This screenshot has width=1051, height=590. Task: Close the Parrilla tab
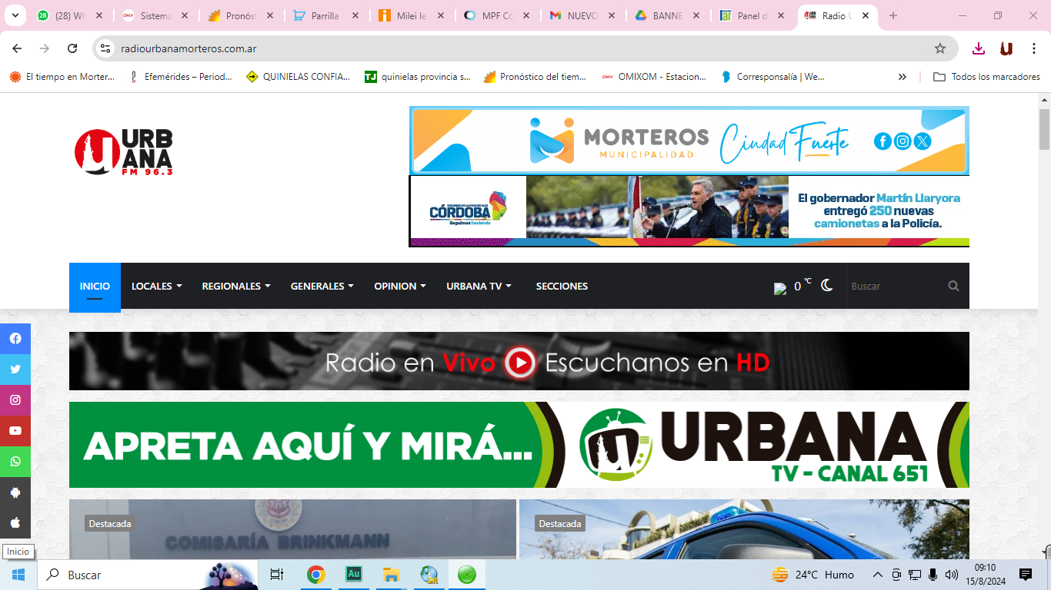355,15
